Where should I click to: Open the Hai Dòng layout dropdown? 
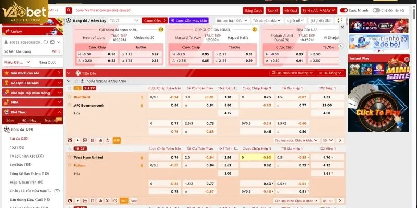click(331, 73)
